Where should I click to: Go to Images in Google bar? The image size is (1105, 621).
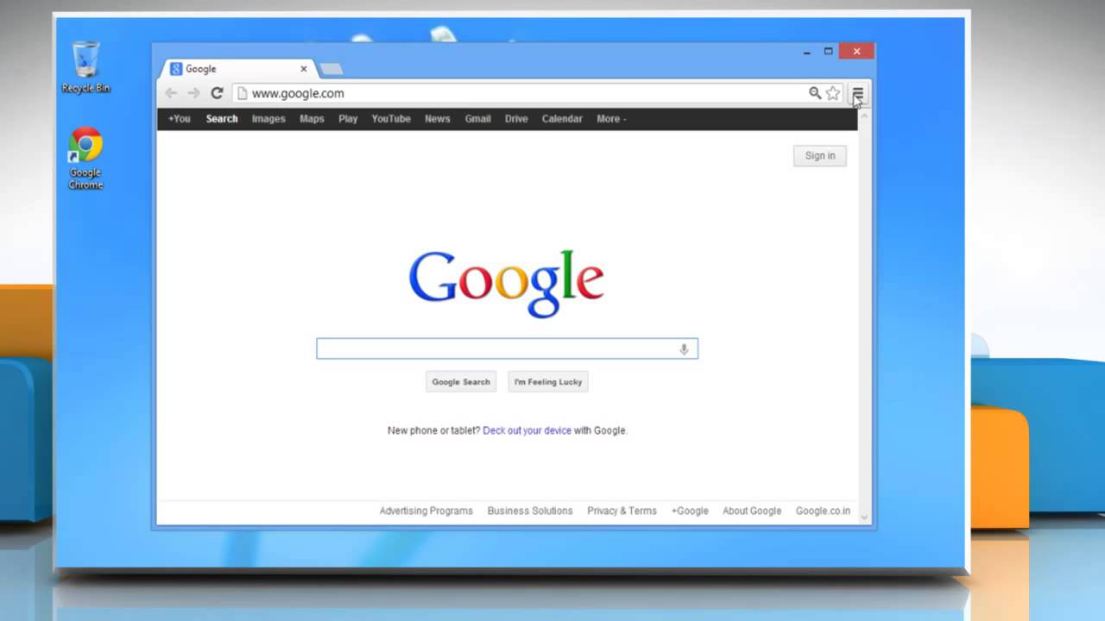268,119
